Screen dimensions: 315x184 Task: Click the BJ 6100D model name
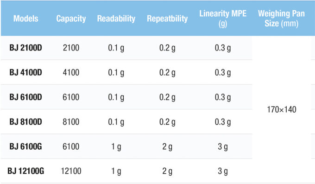click(x=26, y=97)
